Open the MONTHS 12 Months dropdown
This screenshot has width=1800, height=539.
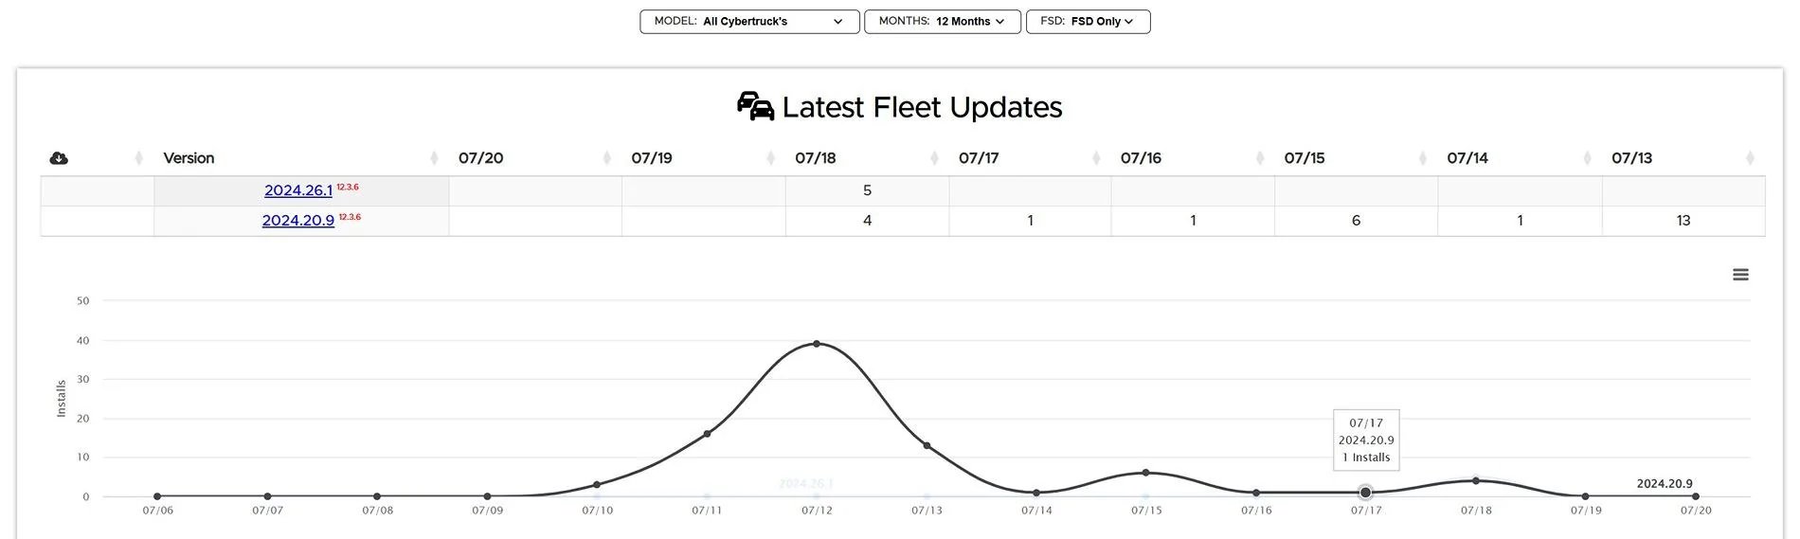pyautogui.click(x=942, y=21)
